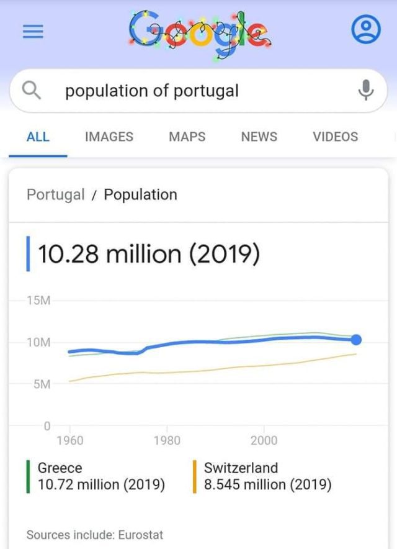Open Greece population comparison

point(101,476)
